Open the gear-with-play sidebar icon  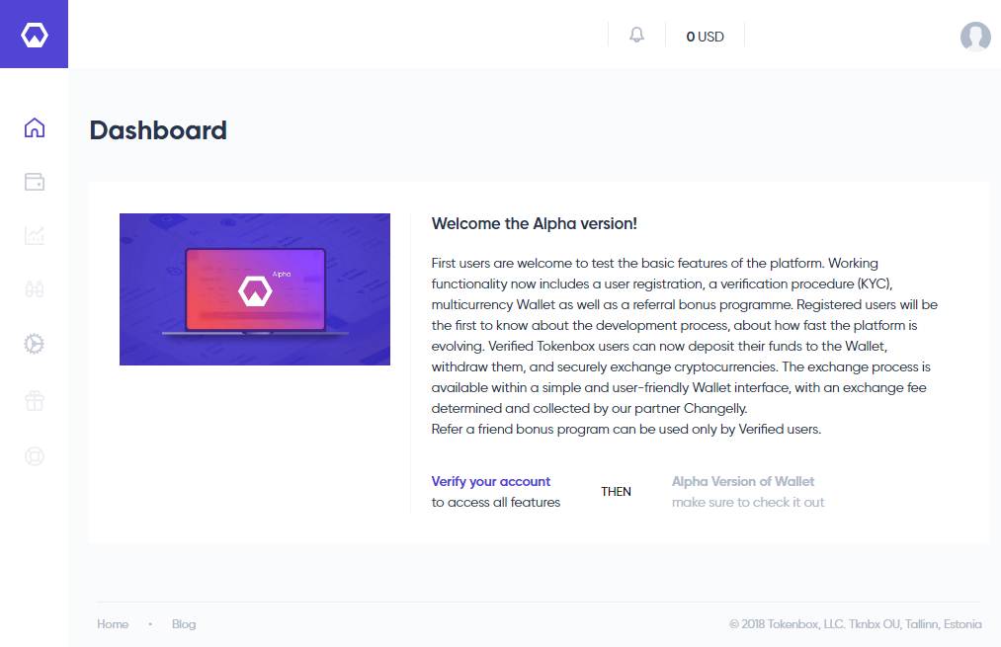[35, 344]
